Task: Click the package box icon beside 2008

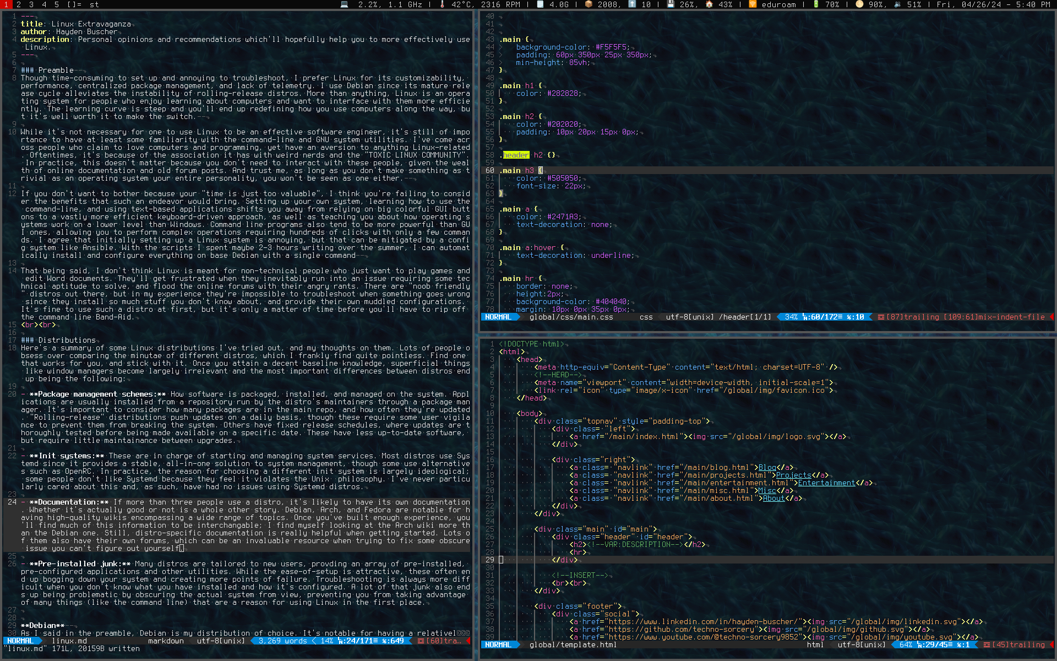Action: [x=589, y=4]
